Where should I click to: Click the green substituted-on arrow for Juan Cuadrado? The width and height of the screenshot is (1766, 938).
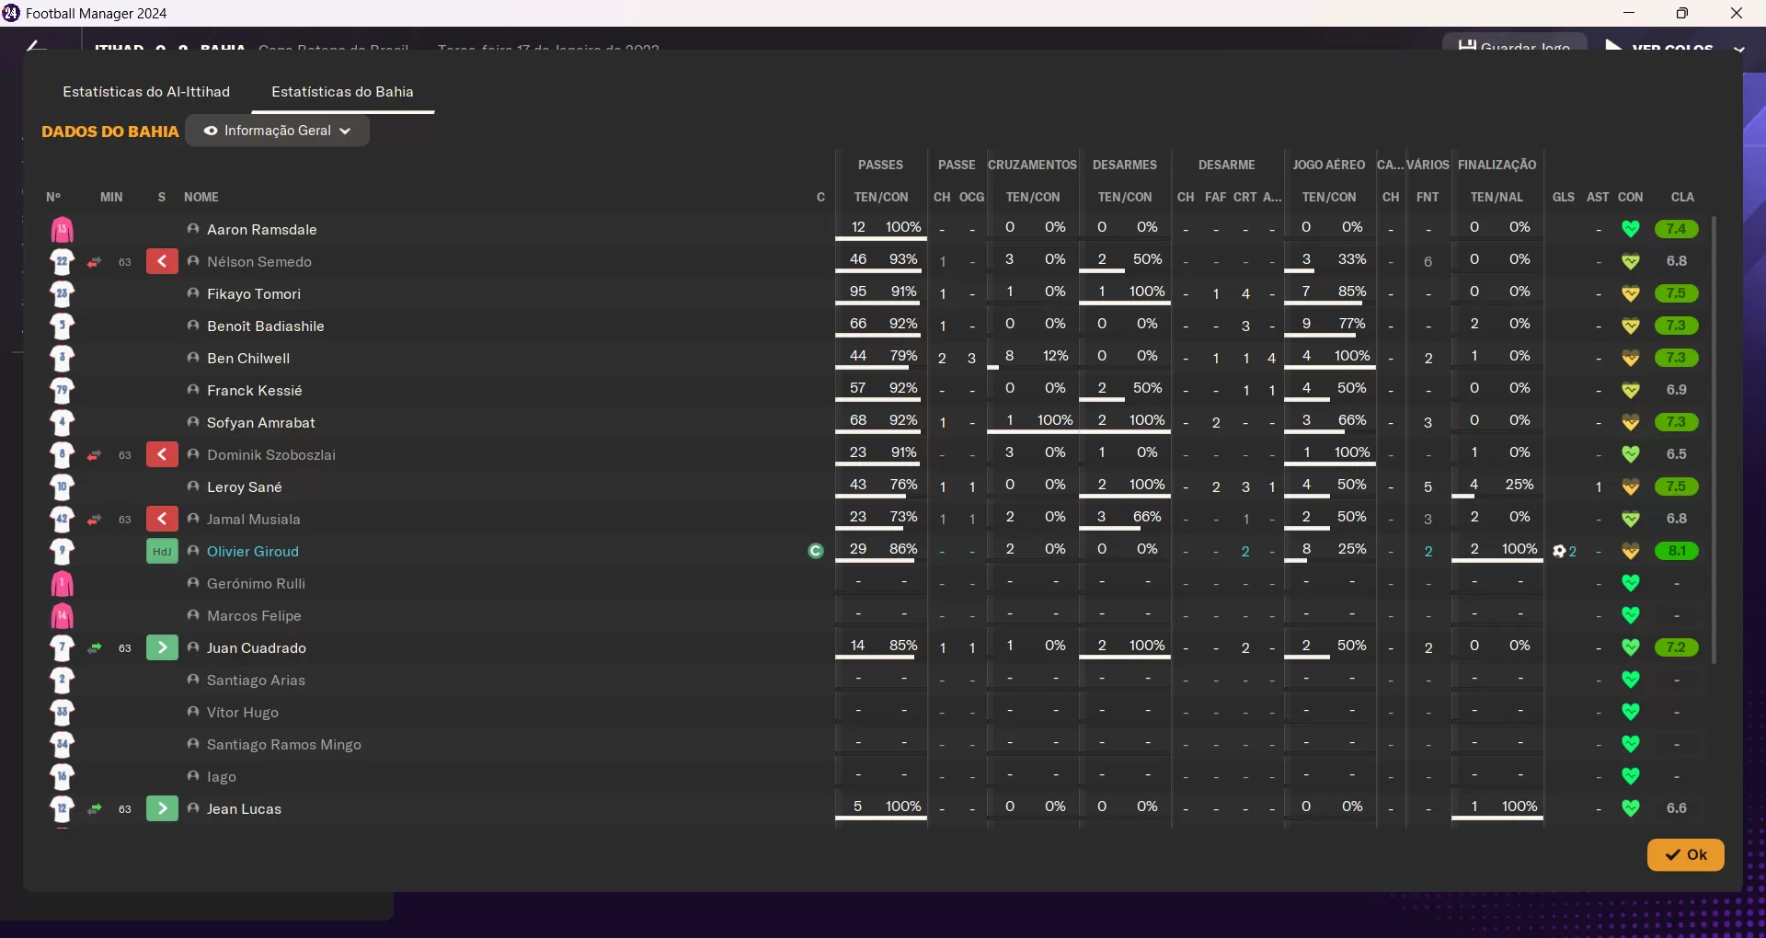(162, 648)
